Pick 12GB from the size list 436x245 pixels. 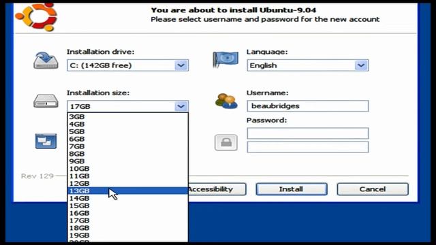click(127, 183)
